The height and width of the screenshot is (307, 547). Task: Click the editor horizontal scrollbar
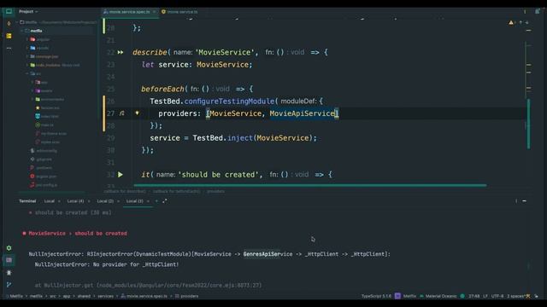click(x=309, y=185)
